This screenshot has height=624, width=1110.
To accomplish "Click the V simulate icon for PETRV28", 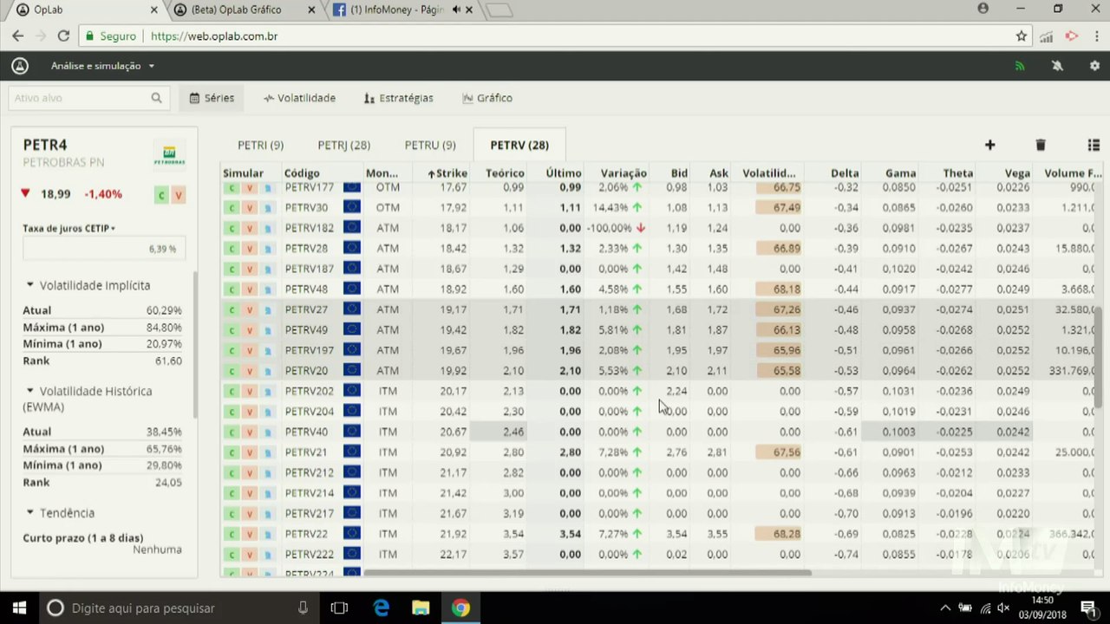I will (249, 249).
